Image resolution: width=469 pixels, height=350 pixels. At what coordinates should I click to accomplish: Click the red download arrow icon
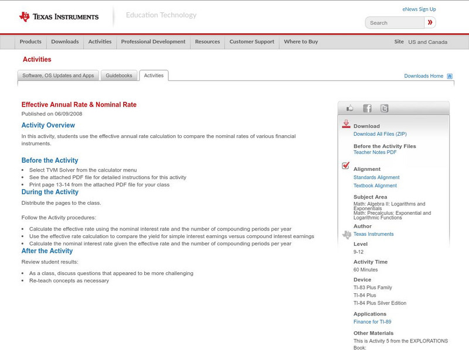coord(346,124)
